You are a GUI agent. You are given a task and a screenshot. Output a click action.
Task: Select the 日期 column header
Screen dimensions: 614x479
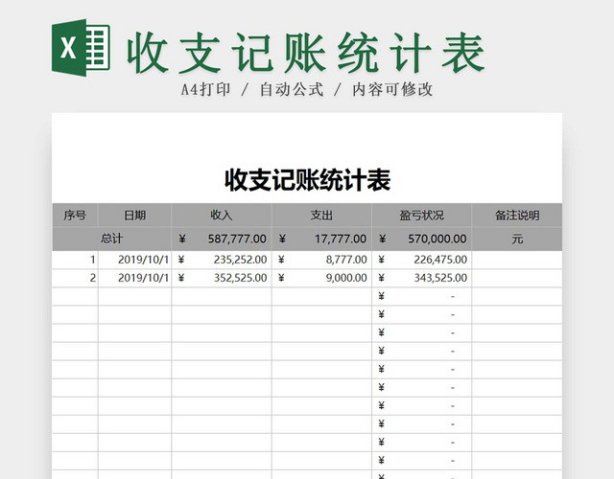pyautogui.click(x=134, y=215)
